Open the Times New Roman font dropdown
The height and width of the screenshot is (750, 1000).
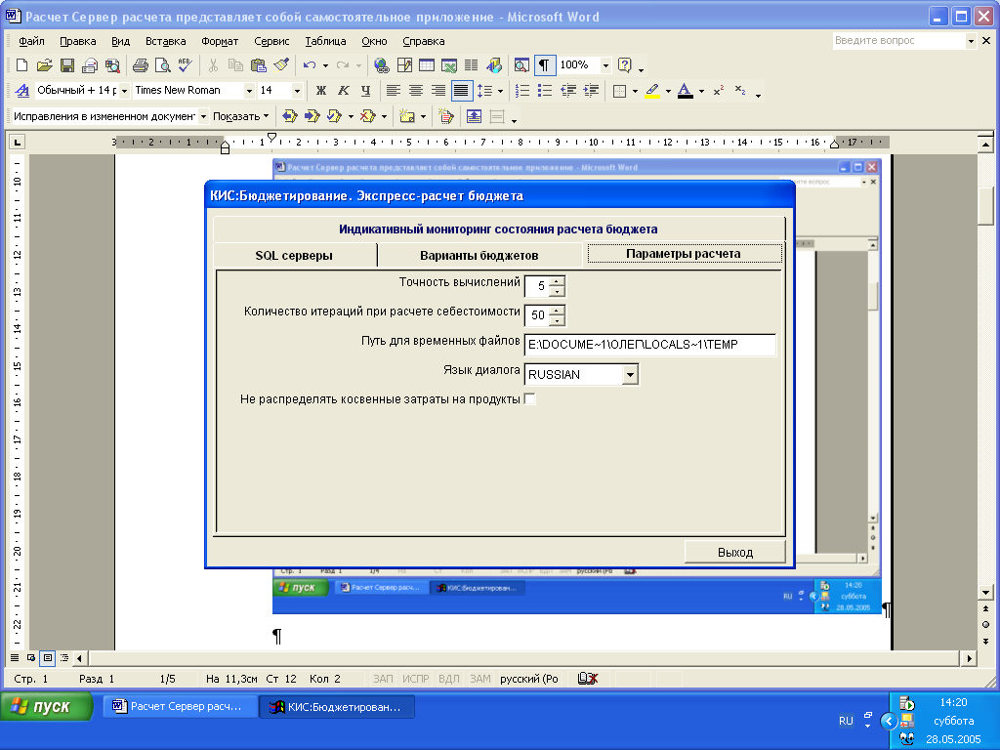pyautogui.click(x=249, y=91)
